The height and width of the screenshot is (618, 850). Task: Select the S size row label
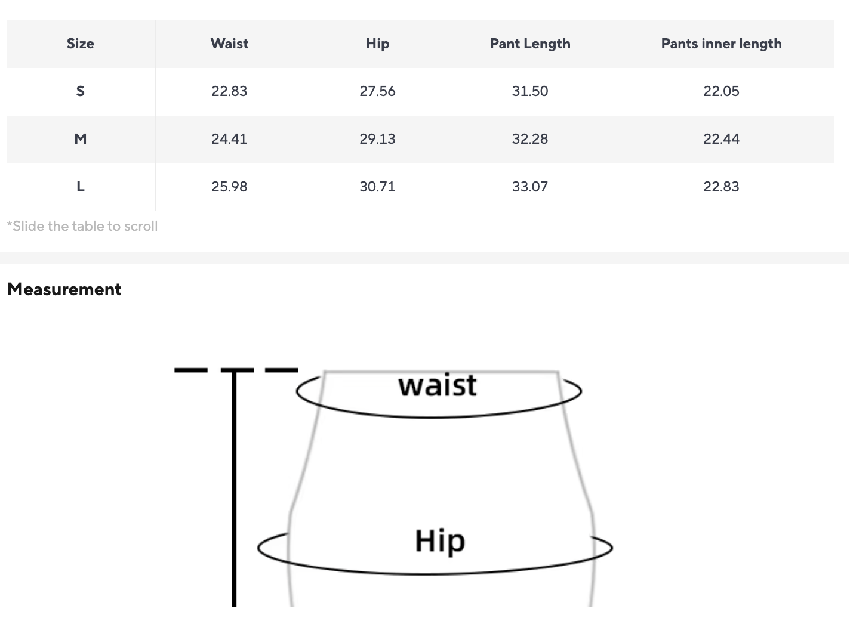80,91
